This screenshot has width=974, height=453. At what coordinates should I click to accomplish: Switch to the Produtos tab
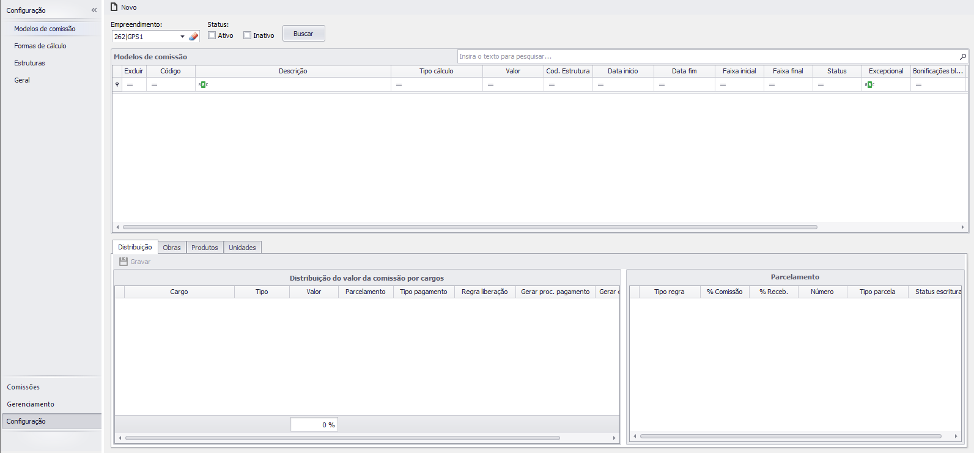[x=205, y=248]
